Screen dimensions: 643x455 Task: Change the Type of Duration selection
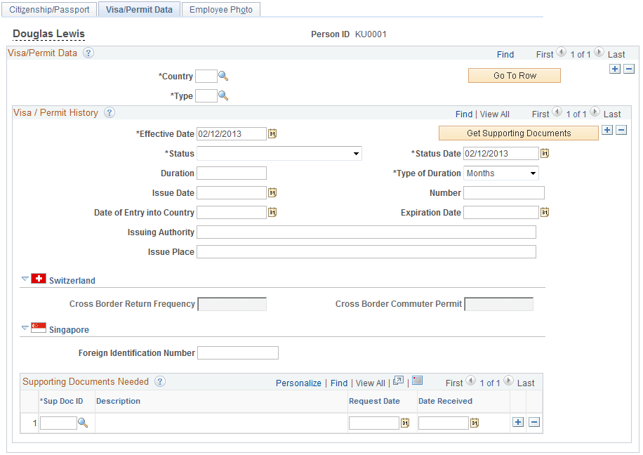(x=532, y=173)
